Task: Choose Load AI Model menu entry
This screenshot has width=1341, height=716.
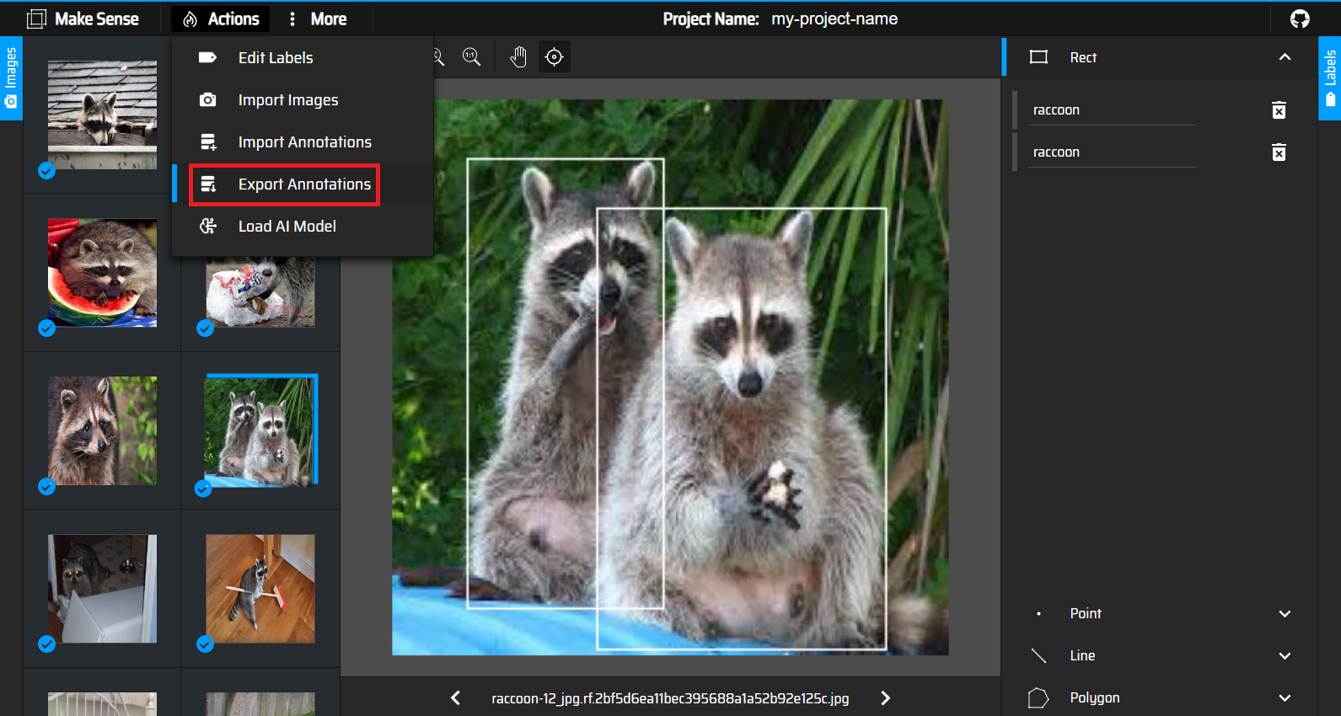Action: click(303, 226)
